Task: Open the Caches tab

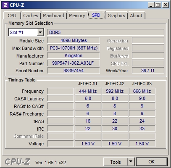Action: tap(31, 16)
